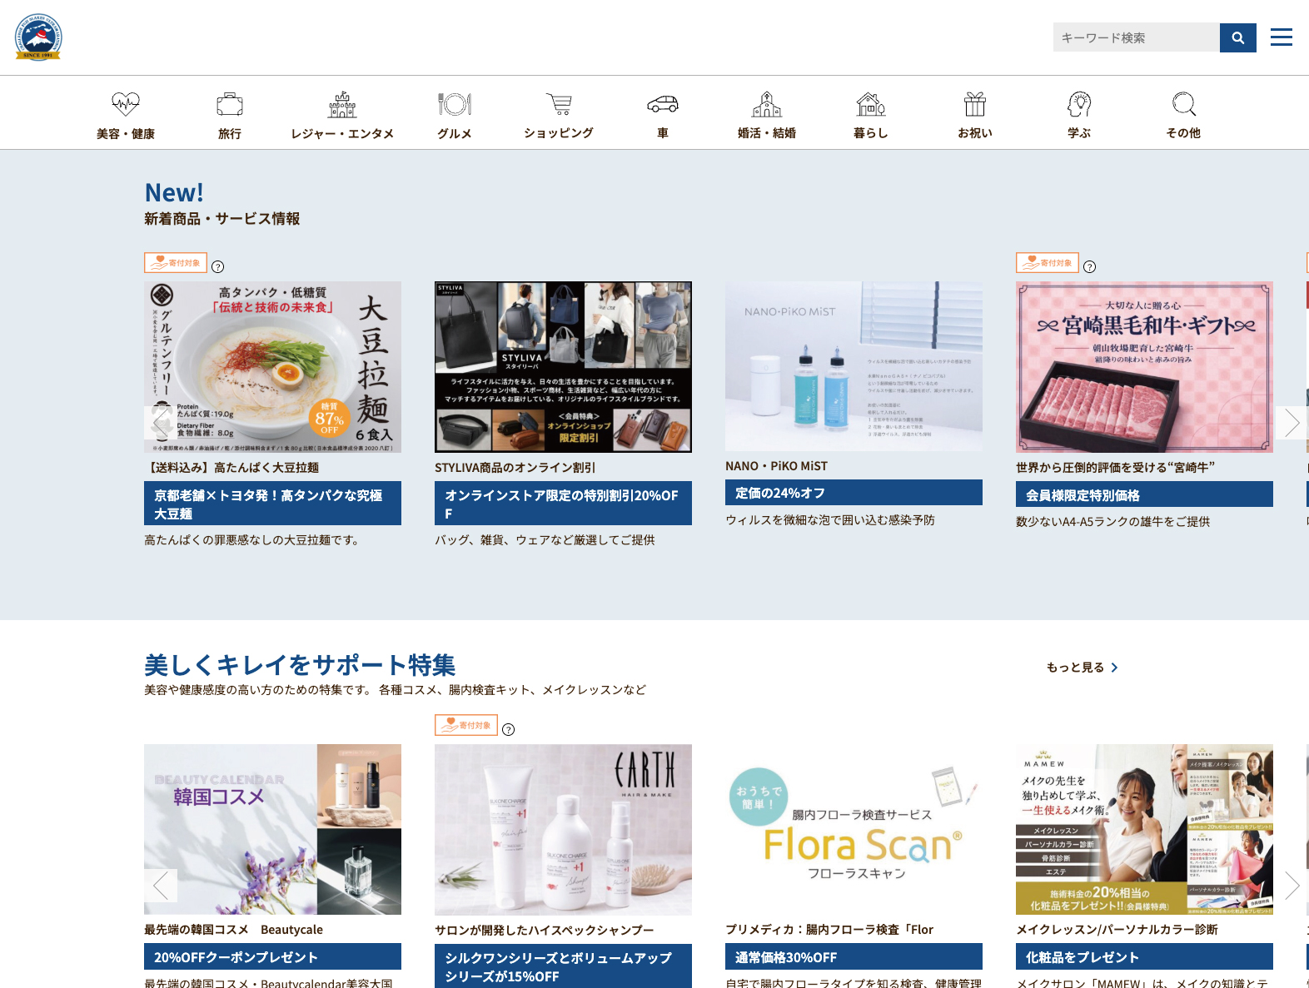Go to previous slide in 美しくキレイ carousel
Screen dimensions: 1309x988
coord(161,886)
